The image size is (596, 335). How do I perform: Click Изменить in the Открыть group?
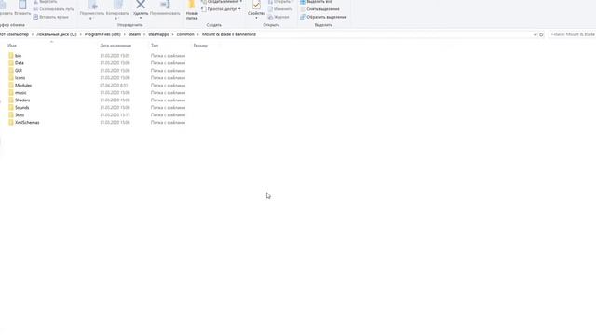(x=280, y=9)
